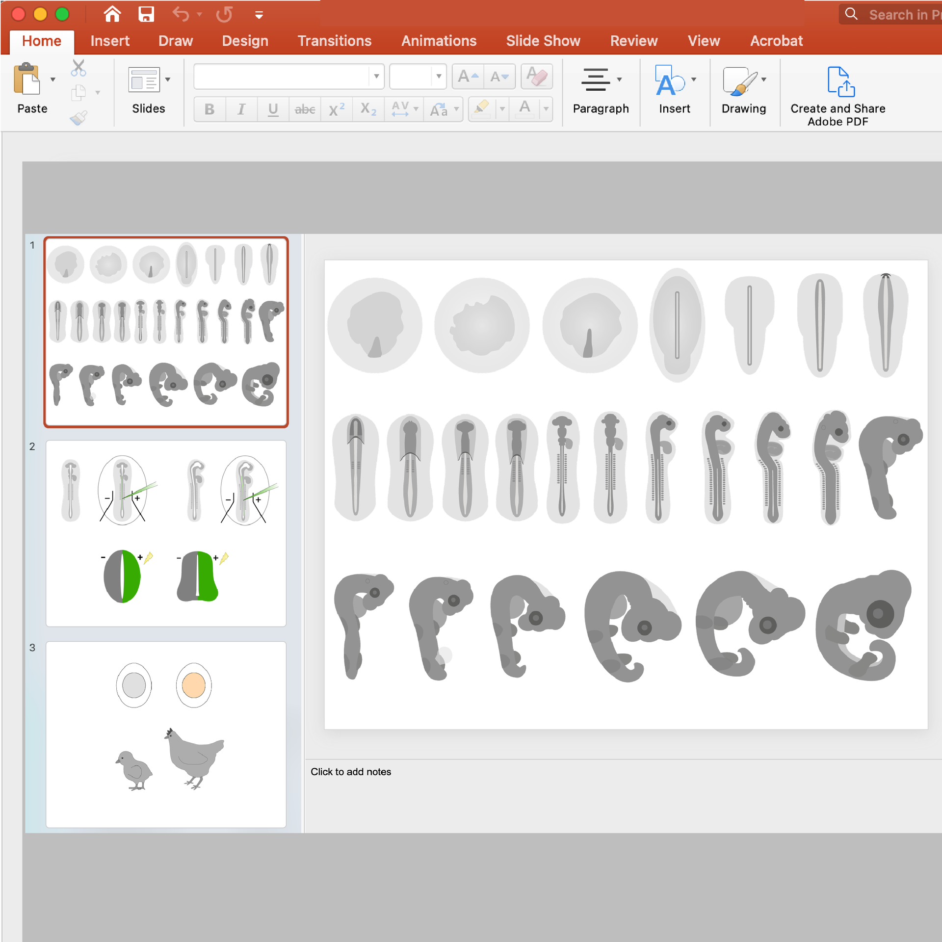Open the font size dropdown
The height and width of the screenshot is (942, 942).
pyautogui.click(x=439, y=77)
